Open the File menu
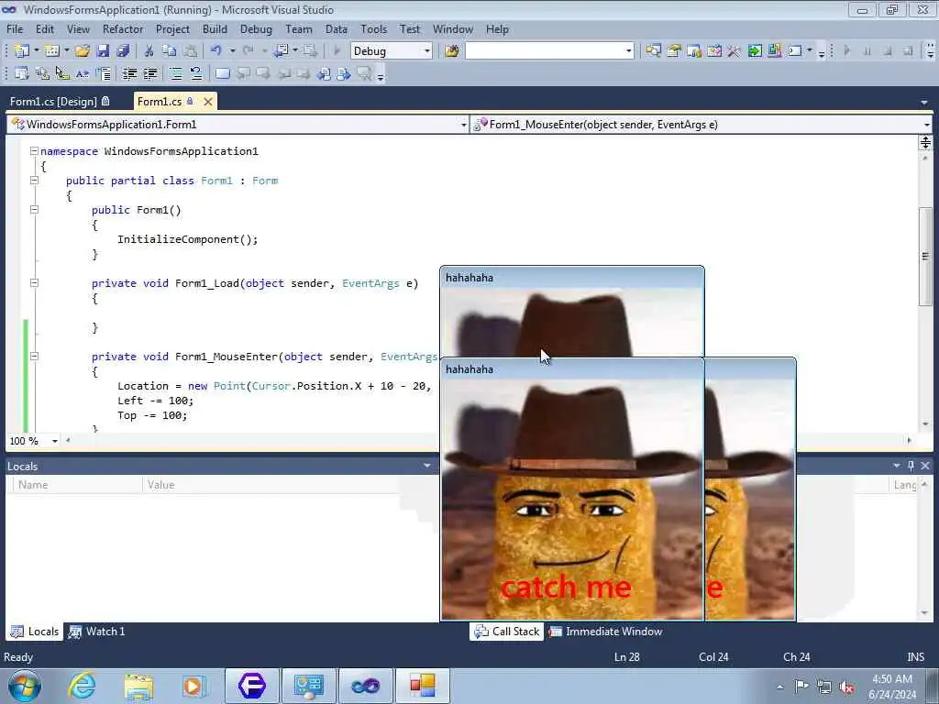The height and width of the screenshot is (704, 939). [15, 28]
